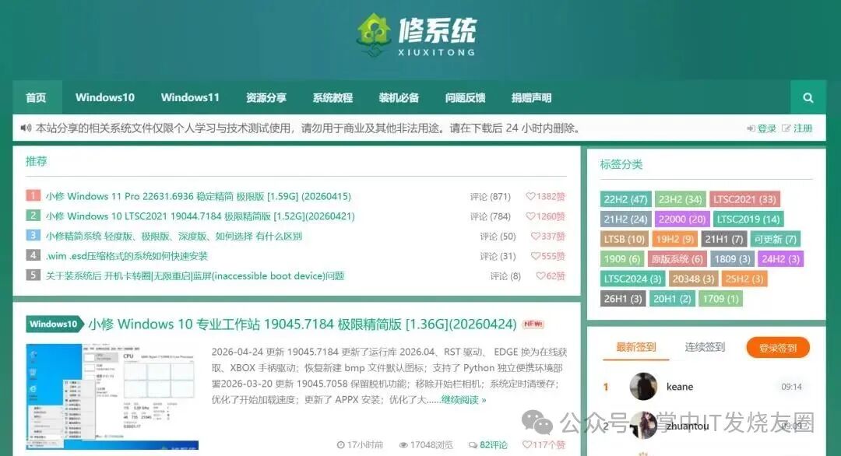The image size is (841, 456).
Task: Open 小修 Windows 11 Pro 22631.6936 article
Action: pyautogui.click(x=199, y=196)
